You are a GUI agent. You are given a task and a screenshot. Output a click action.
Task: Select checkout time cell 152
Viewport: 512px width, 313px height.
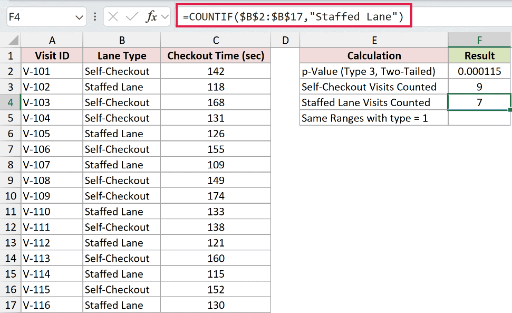click(216, 289)
